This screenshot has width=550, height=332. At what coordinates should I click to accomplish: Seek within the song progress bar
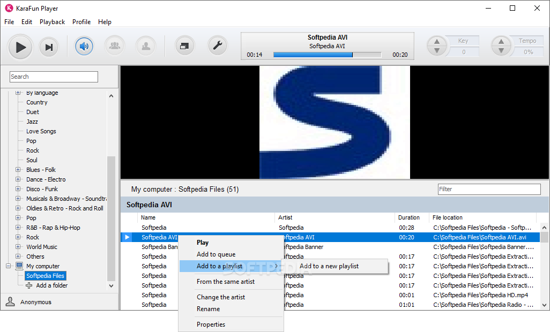coord(327,55)
